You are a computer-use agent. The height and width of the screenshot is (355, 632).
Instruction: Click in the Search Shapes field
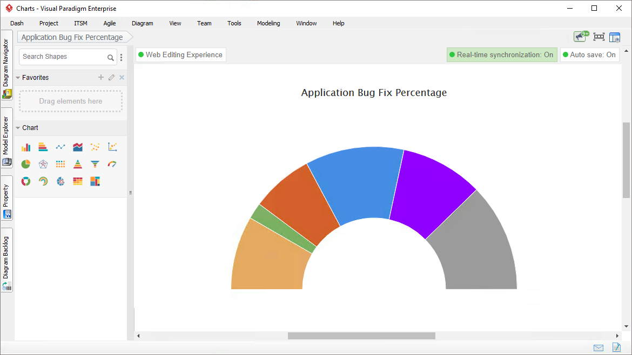(62, 57)
